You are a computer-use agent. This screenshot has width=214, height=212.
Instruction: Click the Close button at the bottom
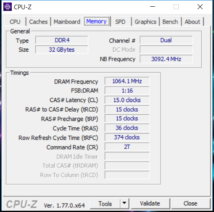pos(190,204)
